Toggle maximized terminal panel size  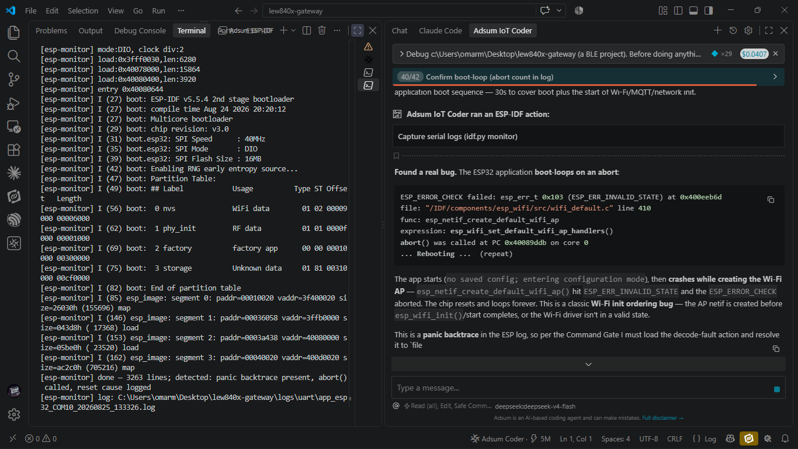358,30
